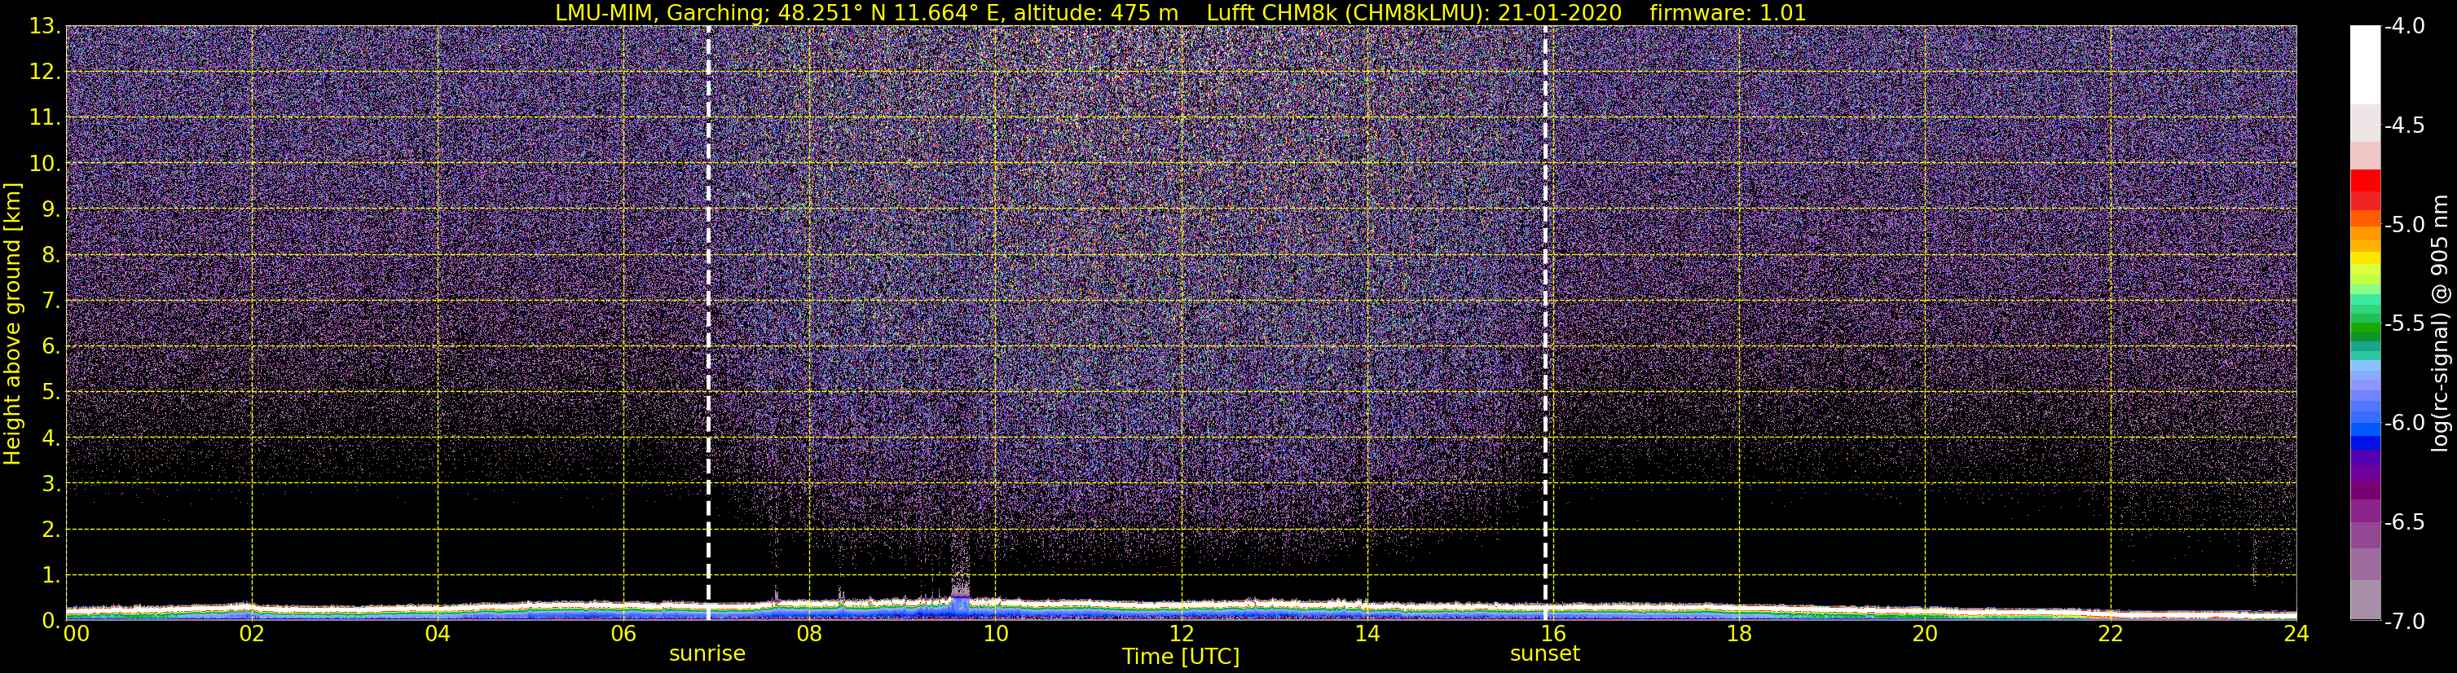Click the date '21-01-2020' in the title

pos(1560,12)
